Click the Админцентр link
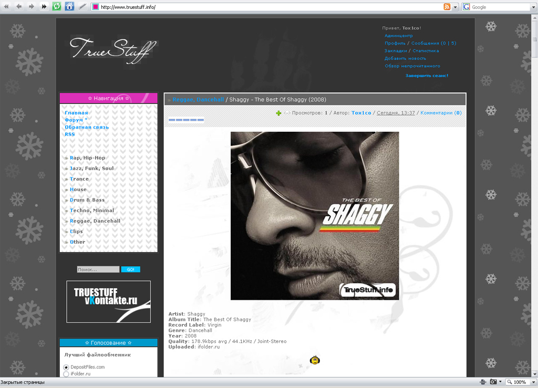This screenshot has width=538, height=388. tap(398, 36)
